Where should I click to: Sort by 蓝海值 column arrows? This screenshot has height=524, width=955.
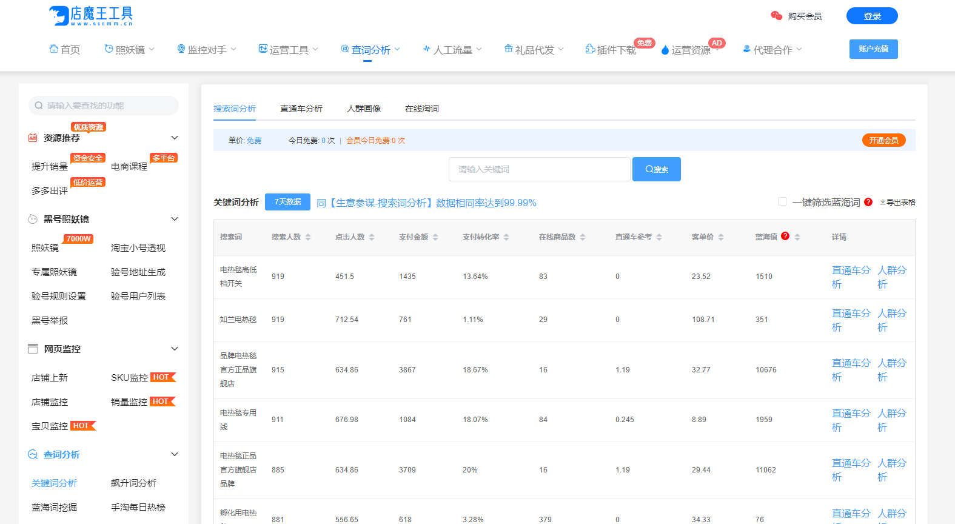[797, 237]
